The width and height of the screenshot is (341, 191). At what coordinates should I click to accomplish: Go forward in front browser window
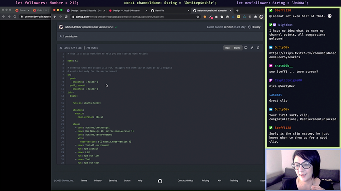point(60,17)
